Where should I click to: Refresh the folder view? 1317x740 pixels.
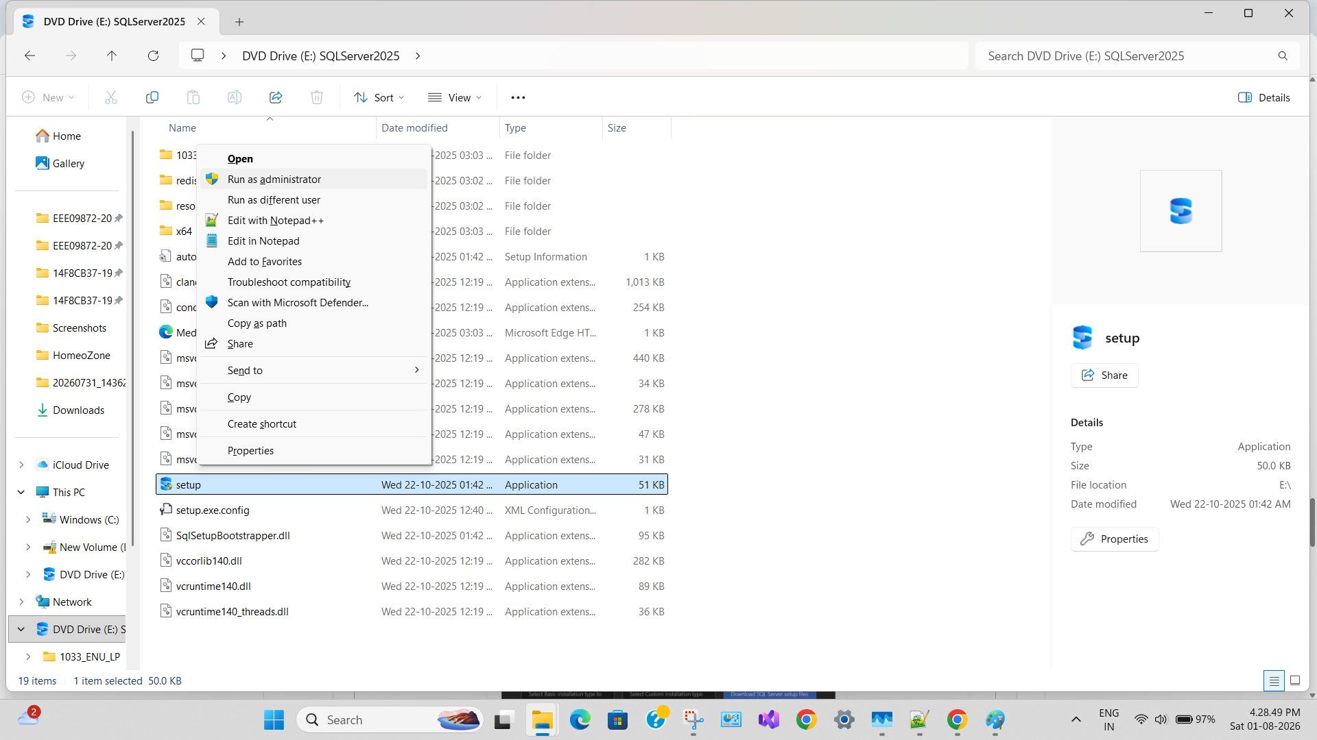[153, 56]
